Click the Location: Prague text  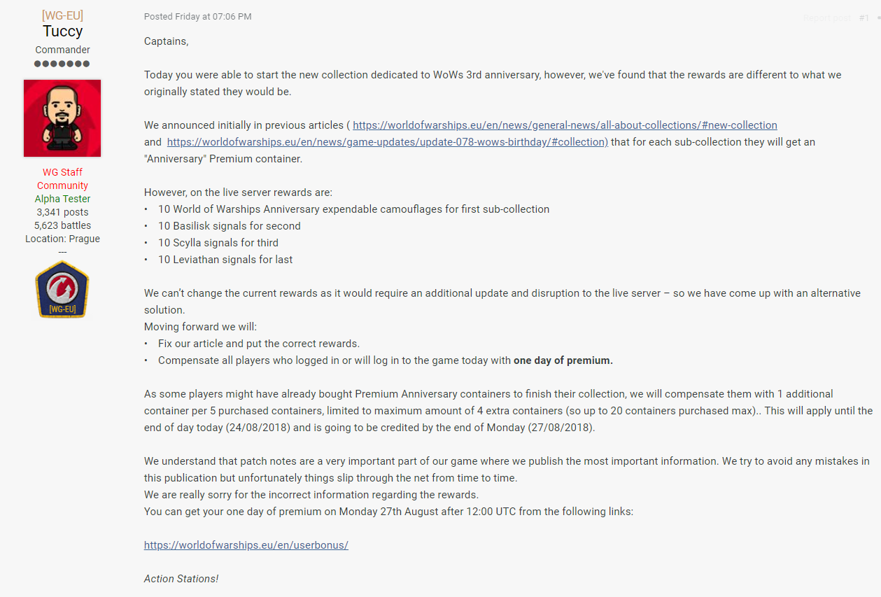(62, 239)
